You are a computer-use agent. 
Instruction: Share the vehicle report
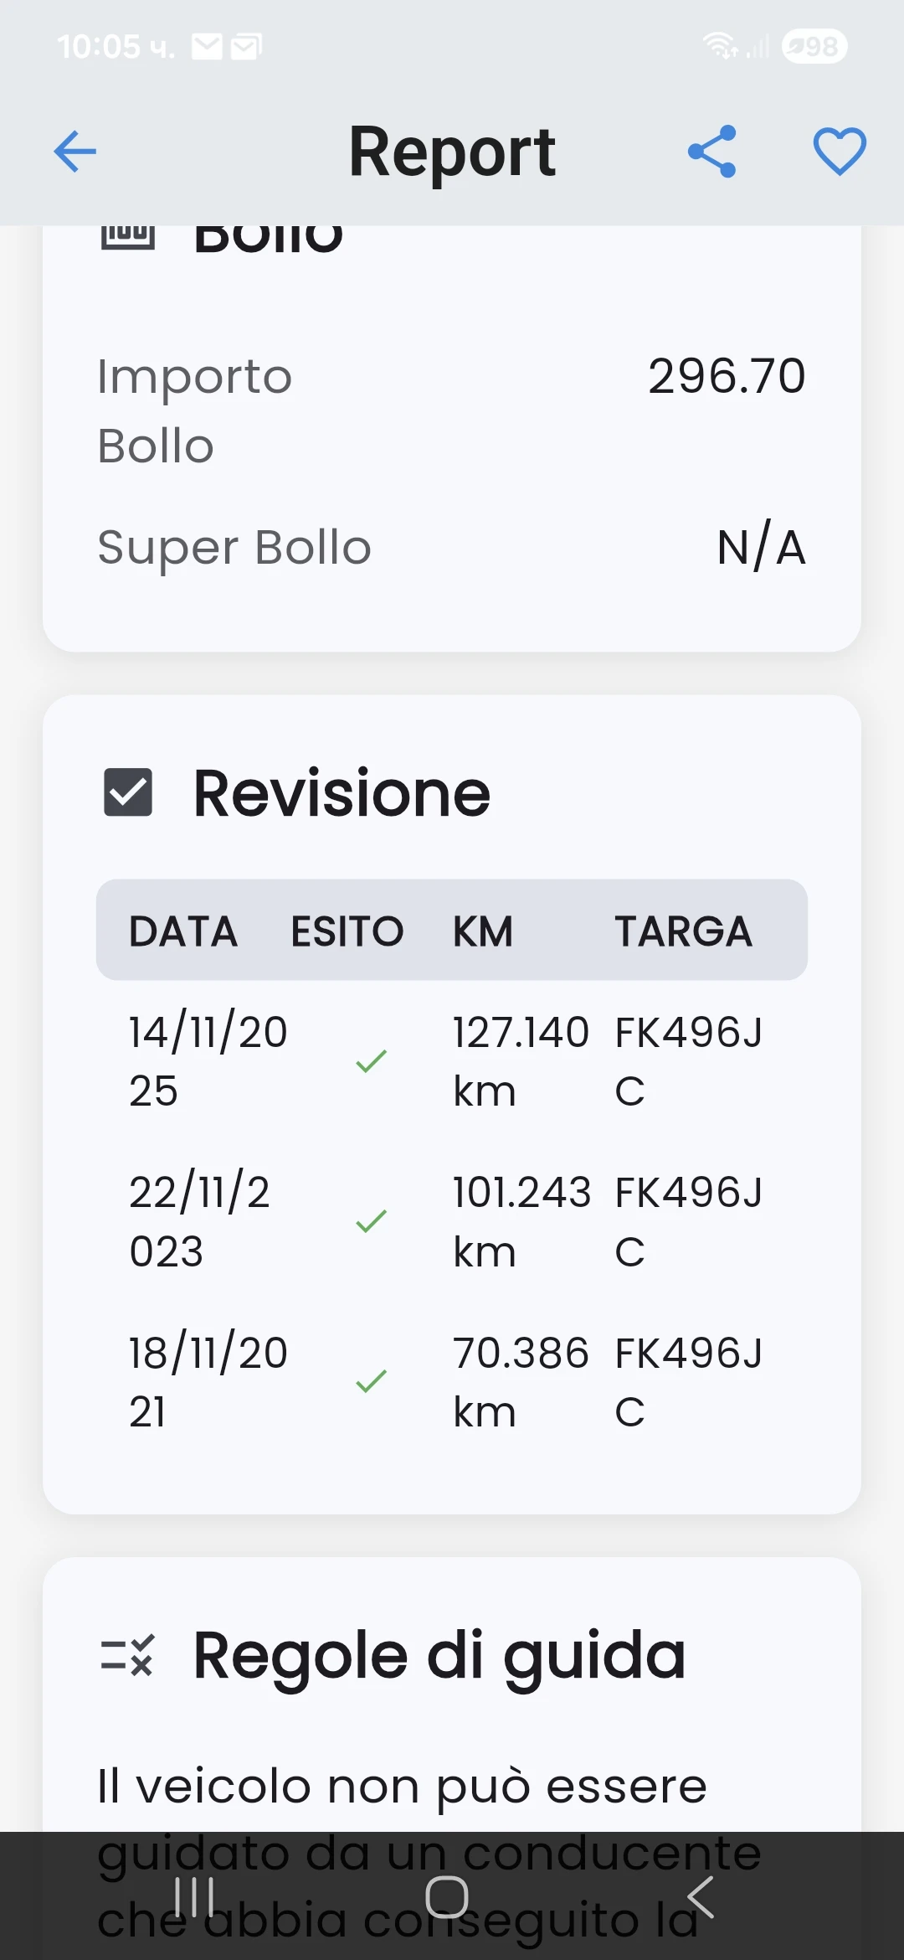point(711,152)
